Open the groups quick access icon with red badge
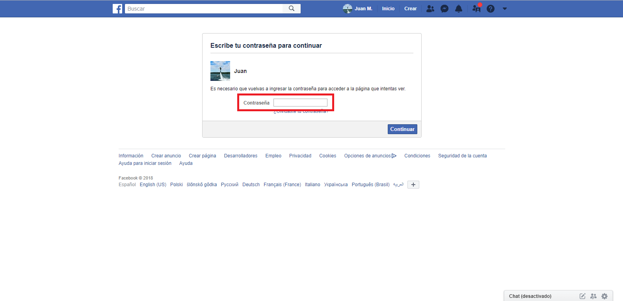The image size is (623, 301). click(477, 8)
